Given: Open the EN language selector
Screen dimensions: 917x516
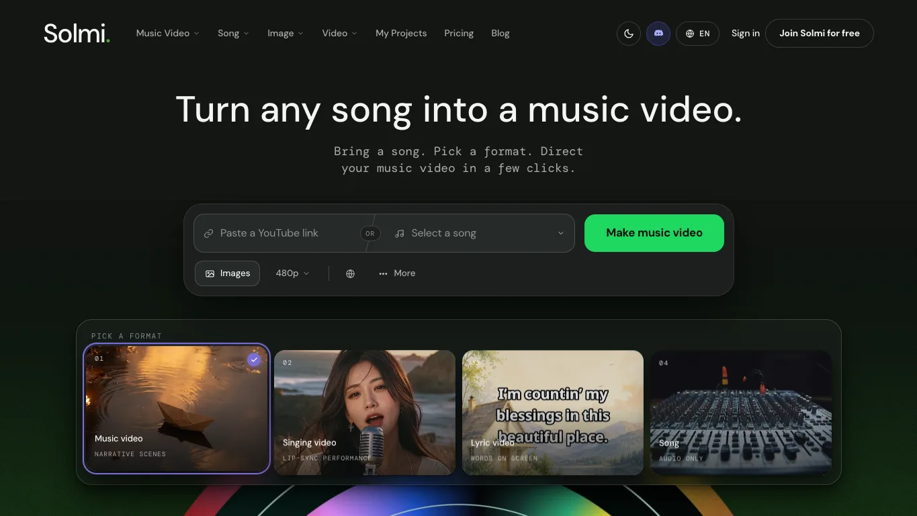Looking at the screenshot, I should [x=697, y=34].
